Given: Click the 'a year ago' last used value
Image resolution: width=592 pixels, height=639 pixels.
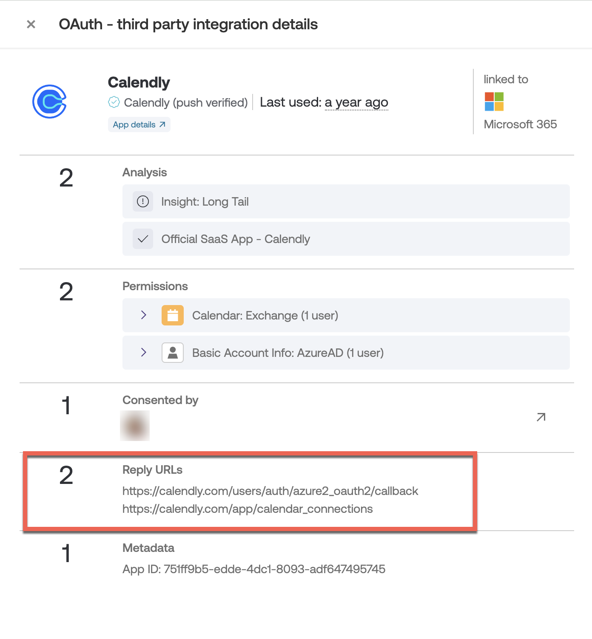Looking at the screenshot, I should click(x=356, y=102).
